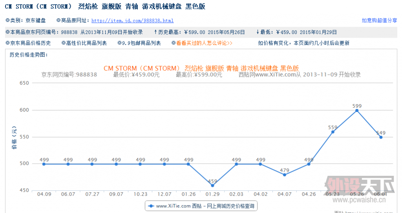Click the 历史最高 ¥599.00 info text
Viewport: 402px width, 213px height.
[199, 32]
